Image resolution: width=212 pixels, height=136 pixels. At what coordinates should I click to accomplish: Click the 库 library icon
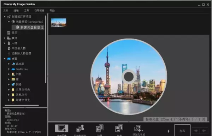(13, 79)
